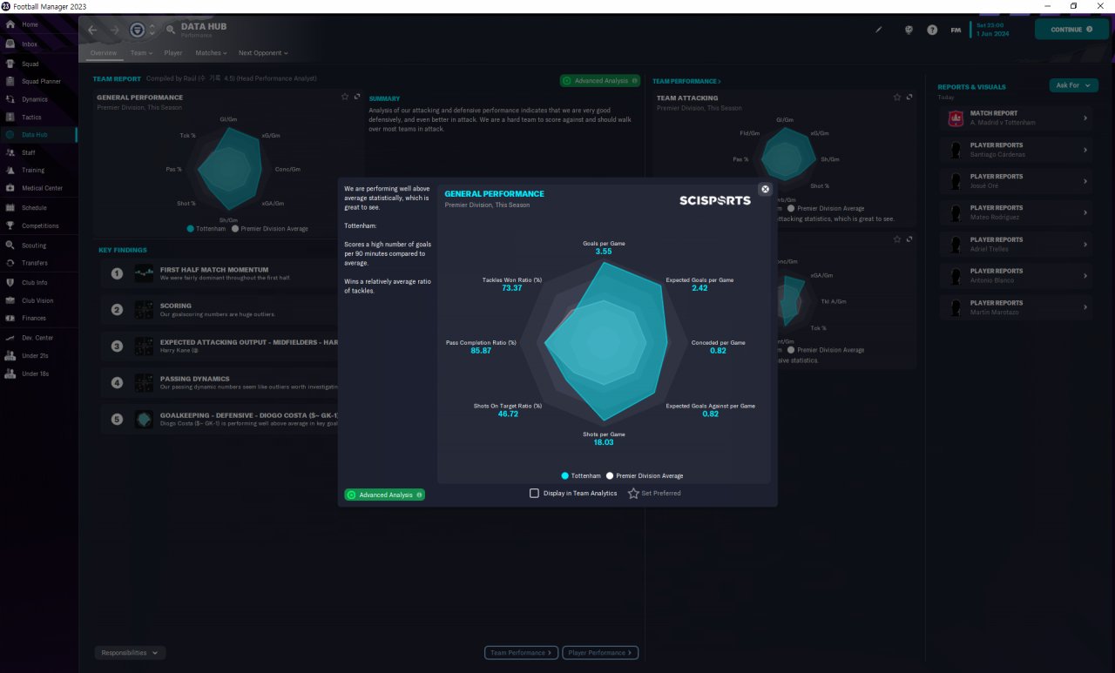Viewport: 1115px width, 673px height.
Task: Open the FM menu in the top bar
Action: point(956,30)
